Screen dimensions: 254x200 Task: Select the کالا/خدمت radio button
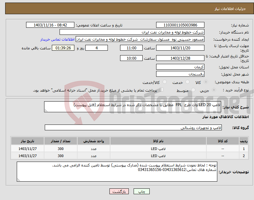165,82
